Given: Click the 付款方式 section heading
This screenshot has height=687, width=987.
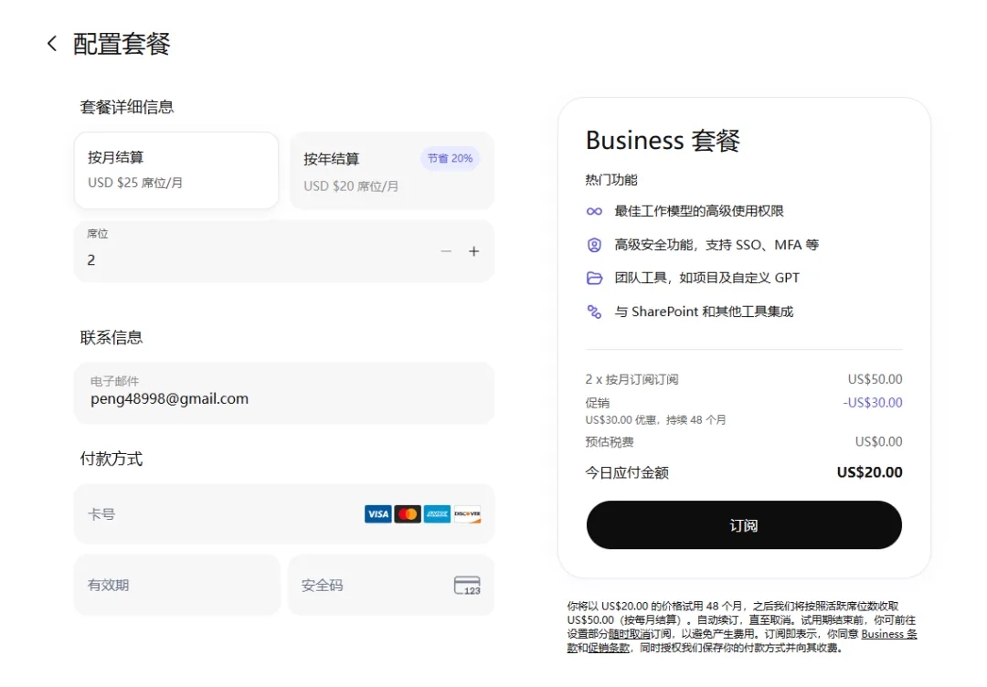Looking at the screenshot, I should pyautogui.click(x=111, y=460).
